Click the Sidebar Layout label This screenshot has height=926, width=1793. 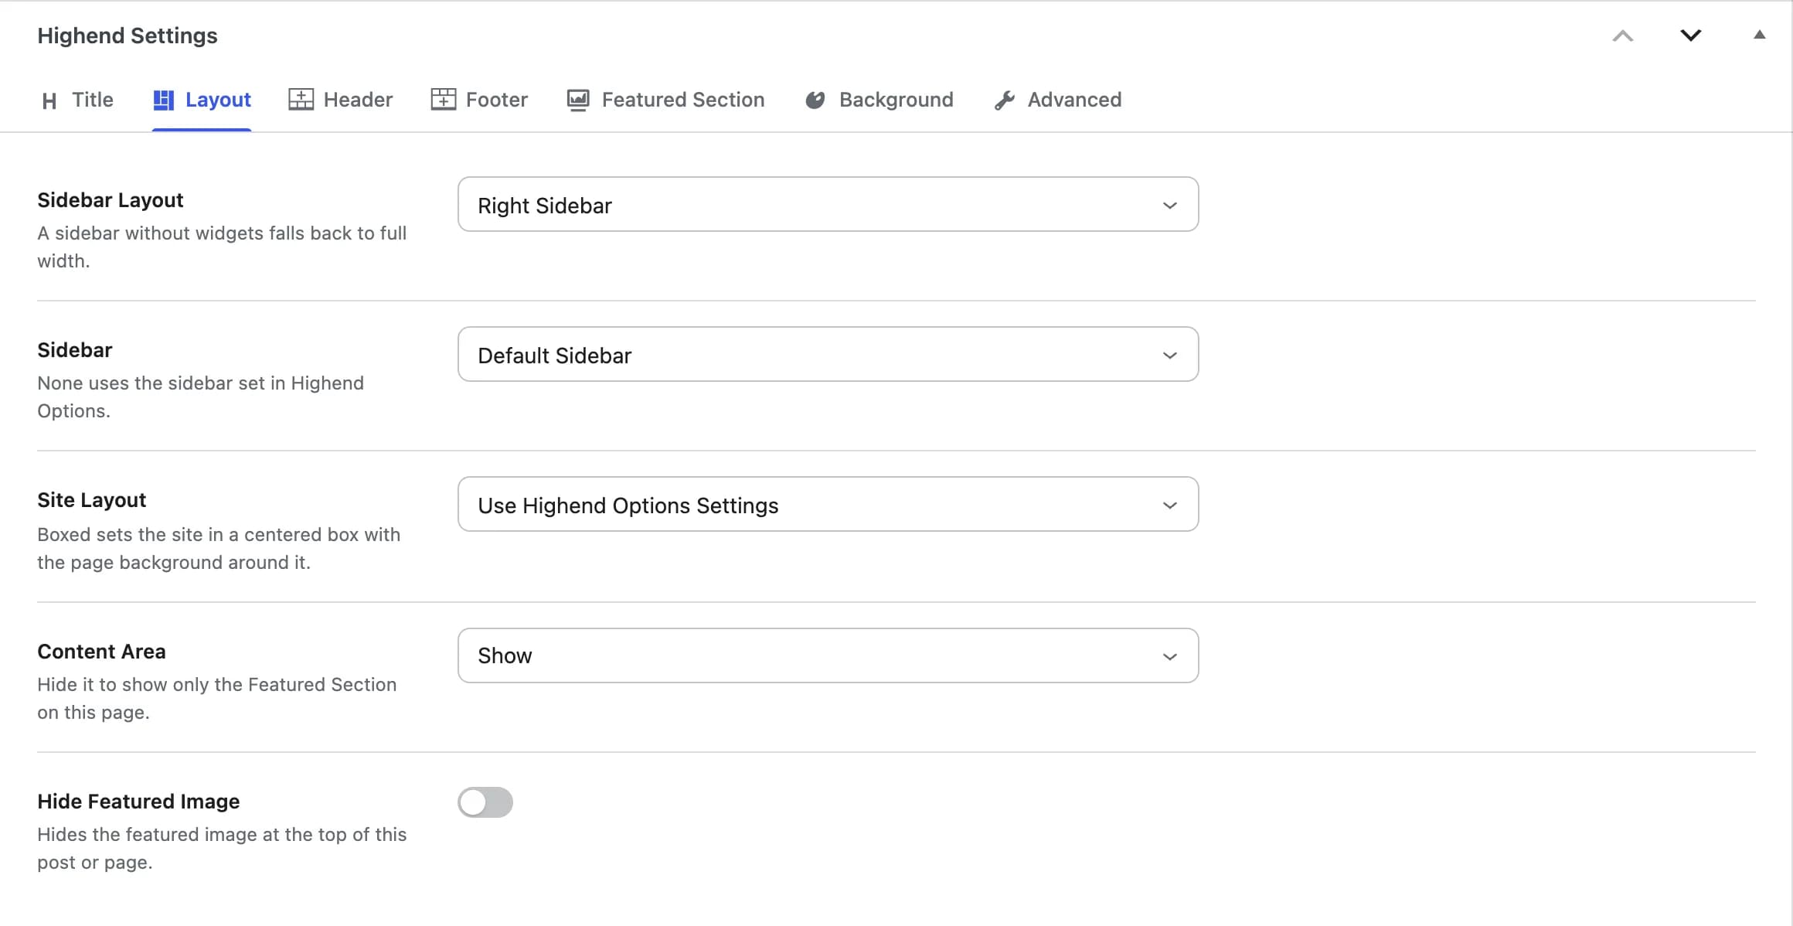coord(111,200)
